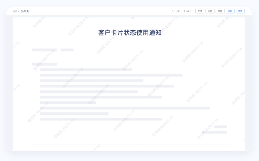Image resolution: width=259 pixels, height=161 pixels.
Task: Open the 日志 log button
Action: (x=210, y=11)
